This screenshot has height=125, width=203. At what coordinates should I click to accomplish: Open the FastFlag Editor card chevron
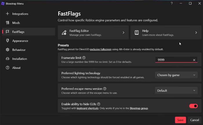pyautogui.click(x=124, y=33)
